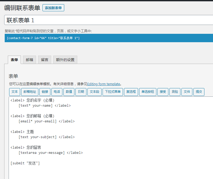Insert a 接受 tag
The image size is (213, 179).
pyautogui.click(x=163, y=92)
